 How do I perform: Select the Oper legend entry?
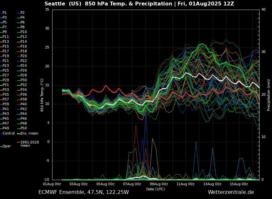7,146
